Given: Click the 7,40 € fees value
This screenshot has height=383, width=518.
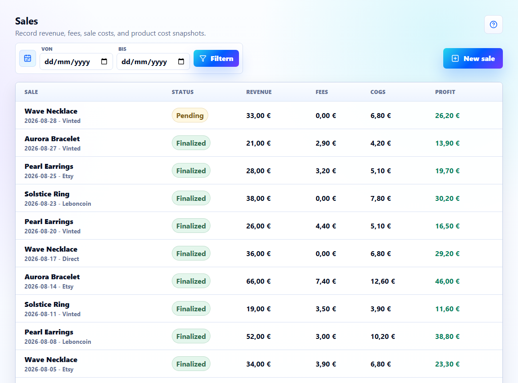Looking at the screenshot, I should pyautogui.click(x=326, y=281).
